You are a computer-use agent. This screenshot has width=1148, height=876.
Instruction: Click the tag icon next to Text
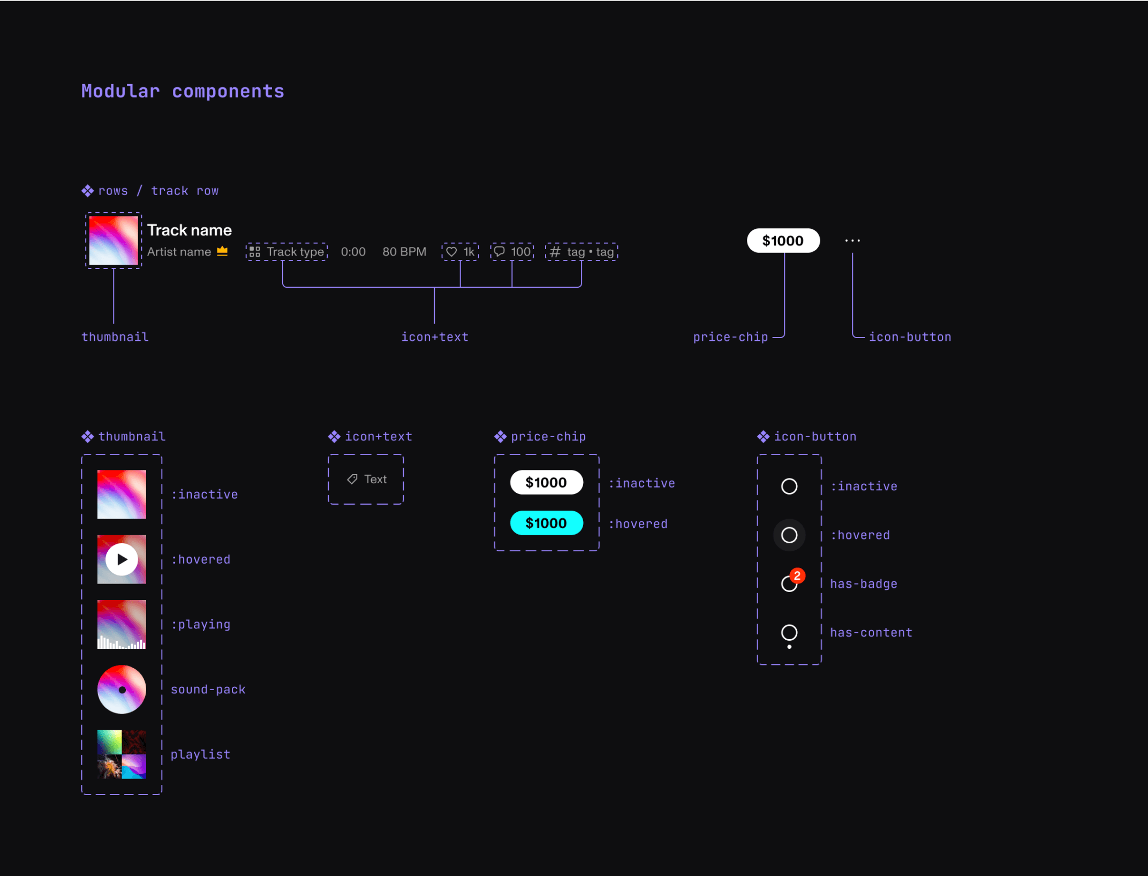(352, 479)
